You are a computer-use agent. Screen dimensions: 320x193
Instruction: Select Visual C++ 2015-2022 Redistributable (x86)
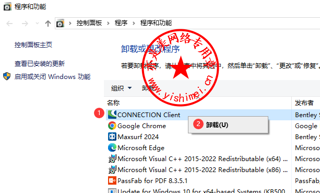tap(203, 169)
